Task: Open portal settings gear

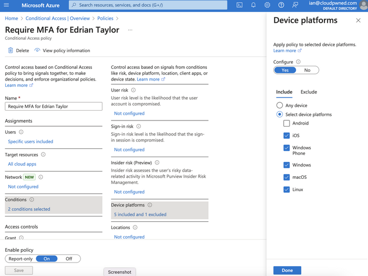Action: point(267,5)
